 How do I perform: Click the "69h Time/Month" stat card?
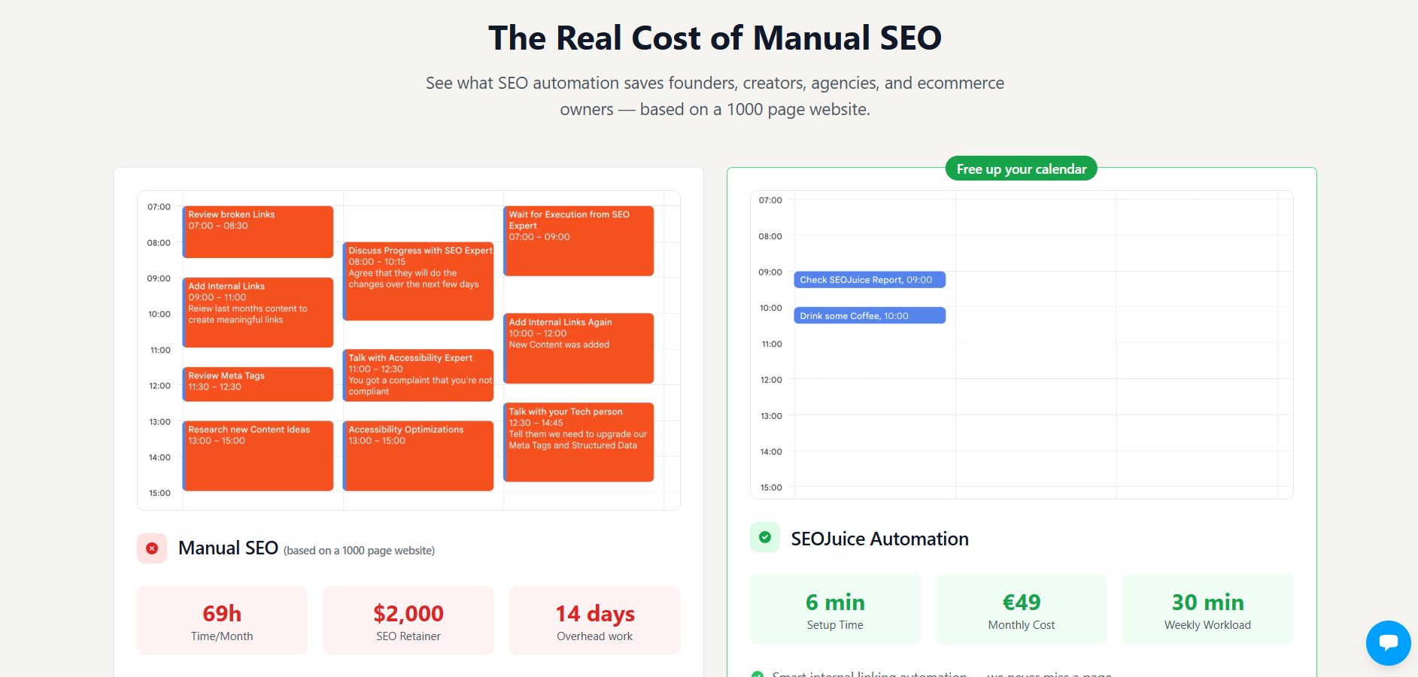(x=222, y=621)
